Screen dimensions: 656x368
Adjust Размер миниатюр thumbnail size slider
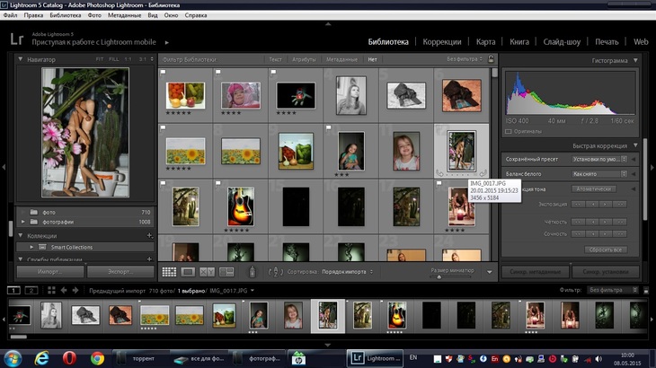point(450,277)
